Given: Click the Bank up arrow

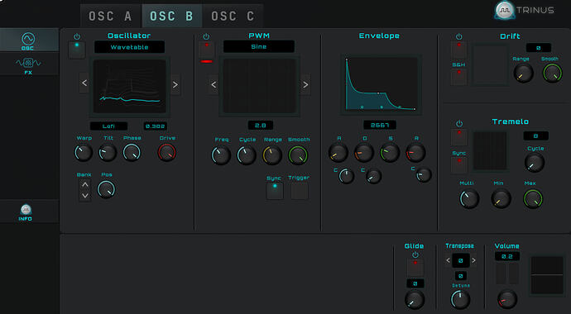Looking at the screenshot, I should click(85, 184).
